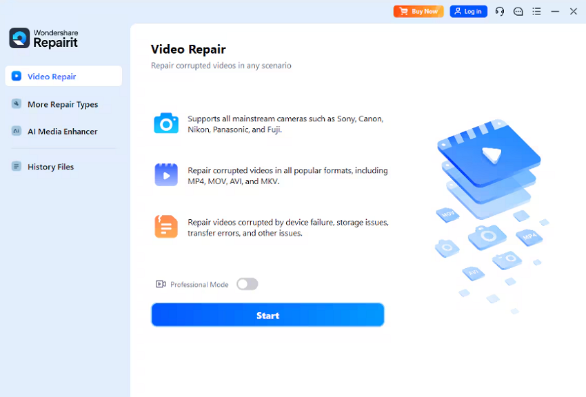Viewport: 586px width, 397px height.
Task: Open the menu list icon near window controls
Action: click(536, 11)
